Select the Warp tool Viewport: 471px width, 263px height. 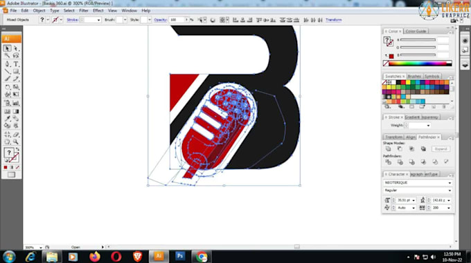click(x=7, y=95)
